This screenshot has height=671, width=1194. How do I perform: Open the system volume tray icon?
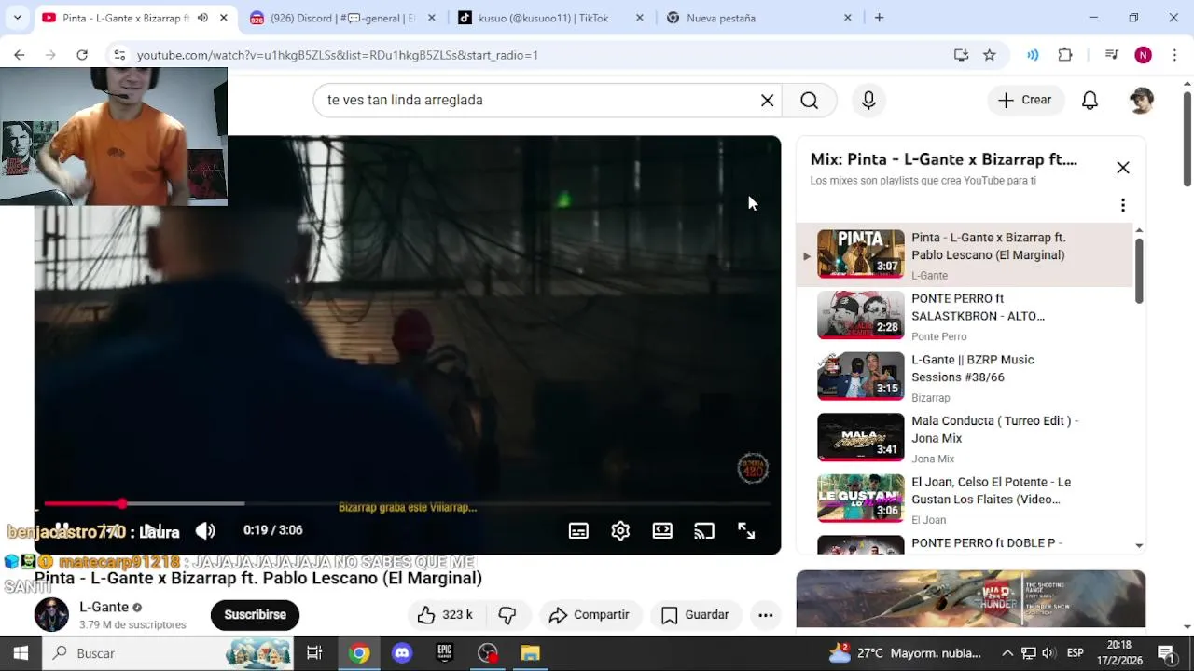tap(1048, 653)
